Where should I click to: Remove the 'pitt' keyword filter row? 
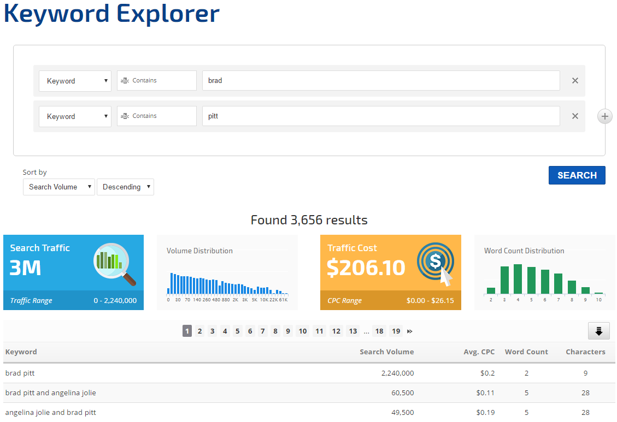[x=575, y=116]
